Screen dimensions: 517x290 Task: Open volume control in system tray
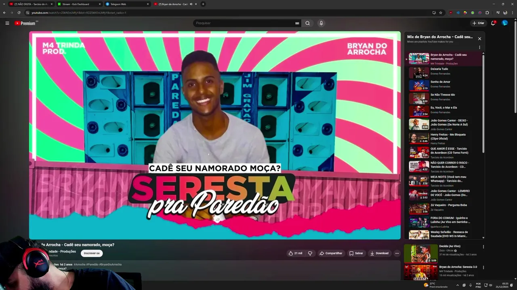pyautogui.click(x=490, y=285)
